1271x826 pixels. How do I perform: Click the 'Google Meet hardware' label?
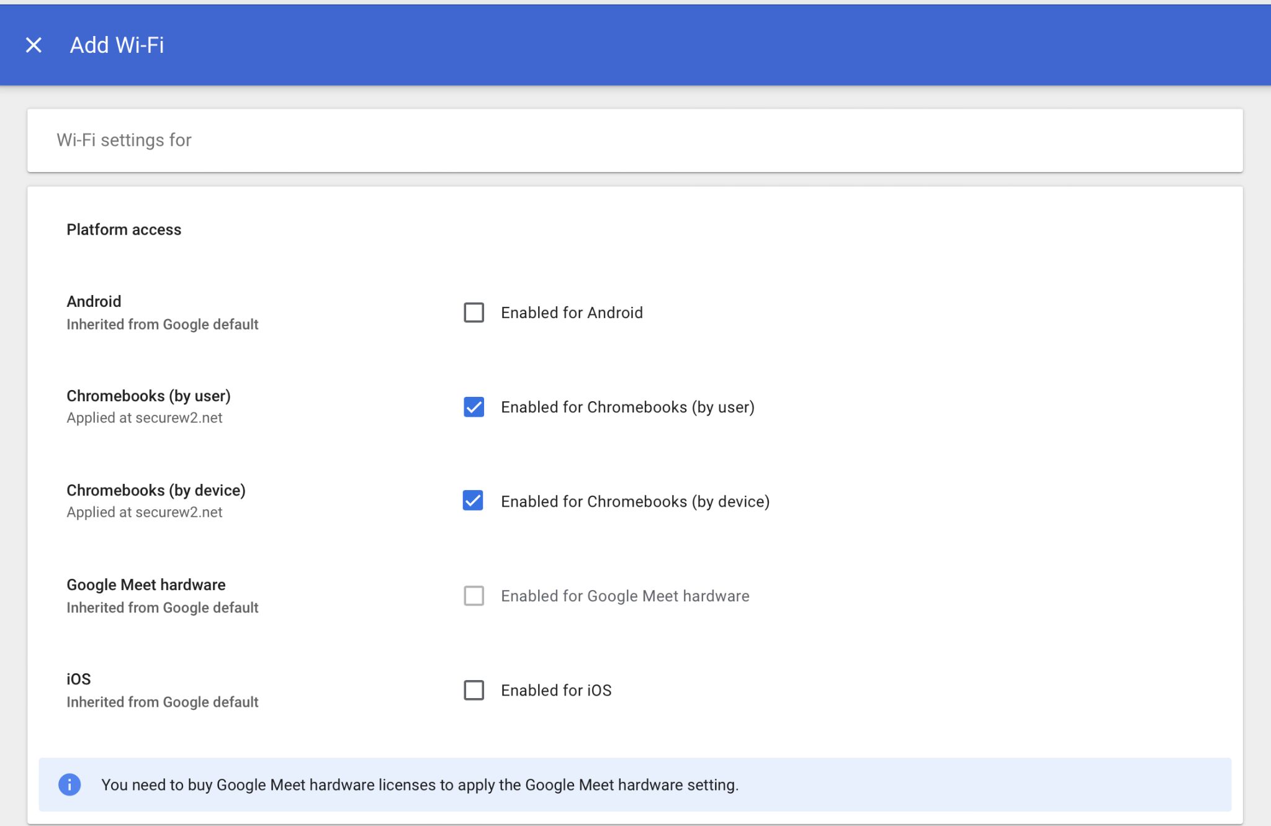click(146, 584)
